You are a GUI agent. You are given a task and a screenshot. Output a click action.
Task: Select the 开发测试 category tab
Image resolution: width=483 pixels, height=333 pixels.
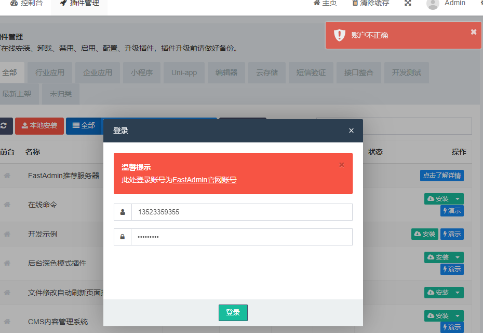coord(406,73)
